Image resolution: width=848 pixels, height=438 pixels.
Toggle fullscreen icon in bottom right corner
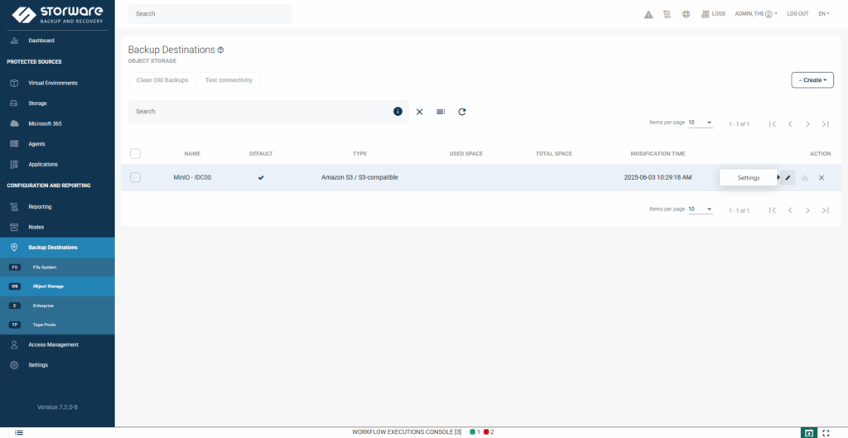pyautogui.click(x=826, y=432)
